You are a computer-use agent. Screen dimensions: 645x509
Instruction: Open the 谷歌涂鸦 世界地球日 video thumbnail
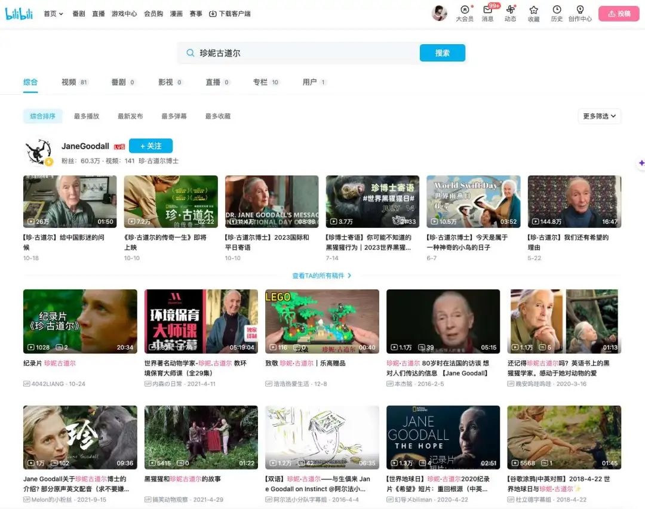tap(564, 437)
